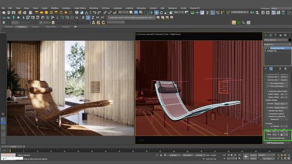Viewport: 292px width, 164px height.
Task: Click the large letter C toolbar icon
Action: tap(104, 22)
